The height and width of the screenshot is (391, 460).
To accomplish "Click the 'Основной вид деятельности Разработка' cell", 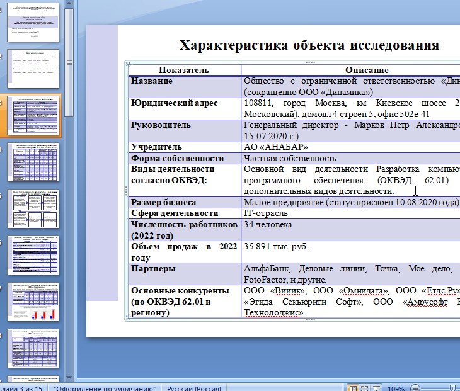I will [x=350, y=180].
